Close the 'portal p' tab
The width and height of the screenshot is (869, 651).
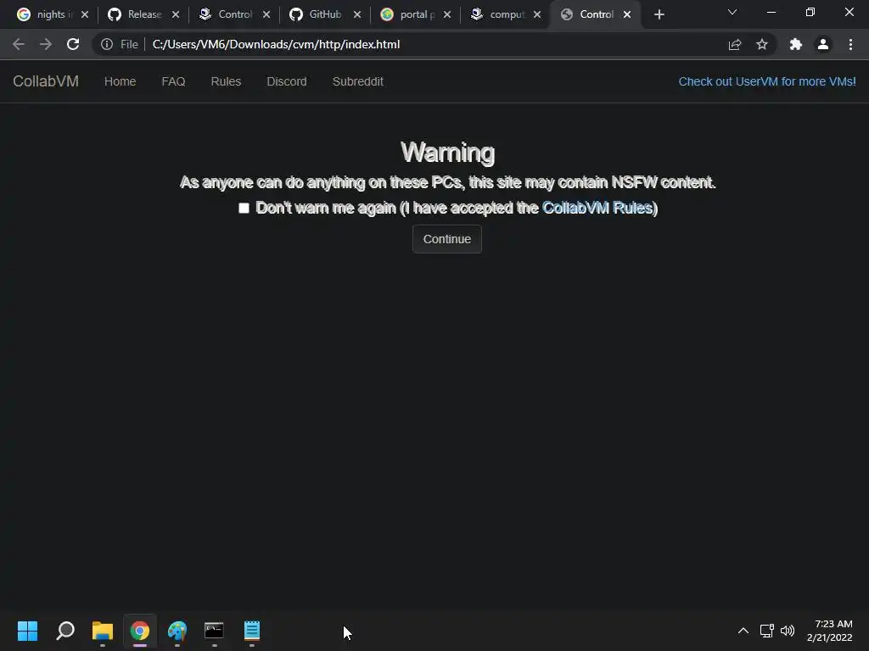click(x=447, y=14)
